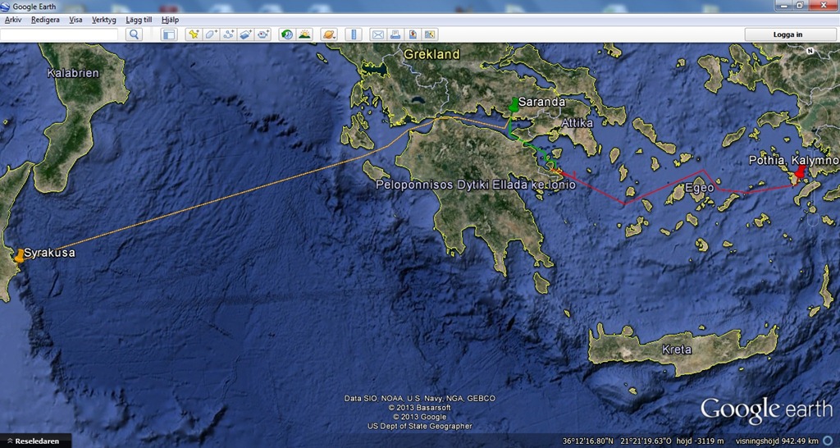This screenshot has width=840, height=448.
Task: Click the email envelope icon
Action: coord(378,34)
